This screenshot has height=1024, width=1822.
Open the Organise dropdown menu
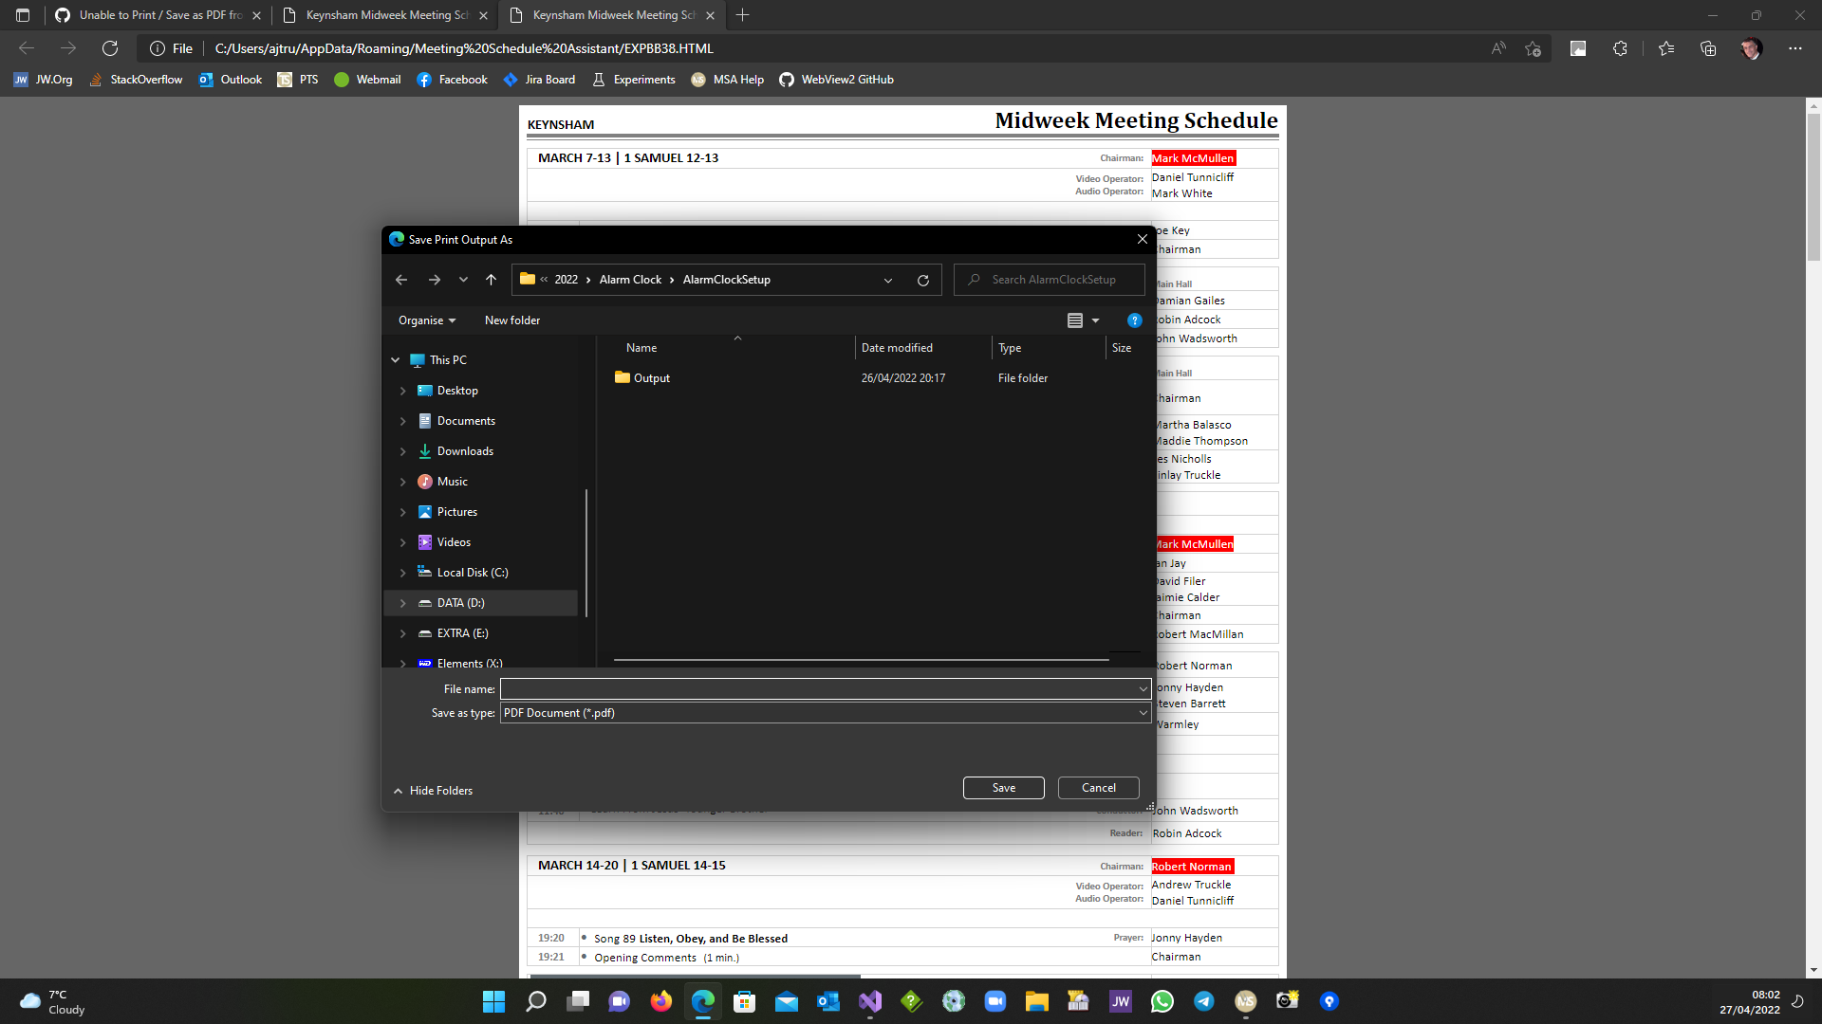coord(426,320)
